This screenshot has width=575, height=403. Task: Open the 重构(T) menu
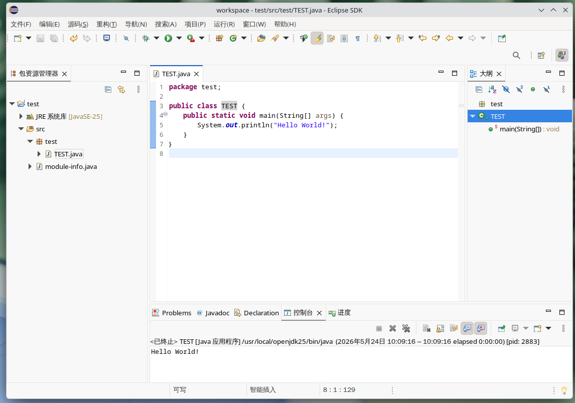106,24
